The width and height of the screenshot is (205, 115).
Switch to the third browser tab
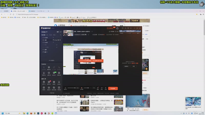coord(37,11)
